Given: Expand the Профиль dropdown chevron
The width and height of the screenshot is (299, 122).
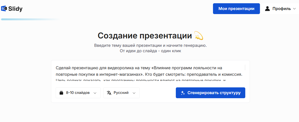Looking at the screenshot, I should 294,9.
